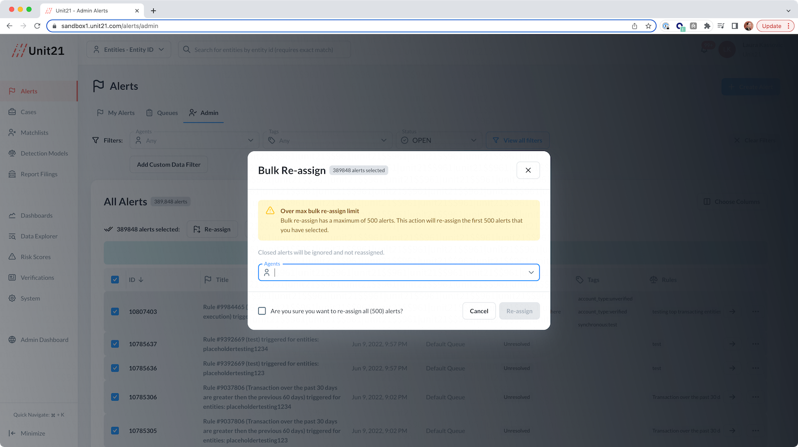798x447 pixels.
Task: Sort by ID column arrow
Action: click(x=141, y=280)
